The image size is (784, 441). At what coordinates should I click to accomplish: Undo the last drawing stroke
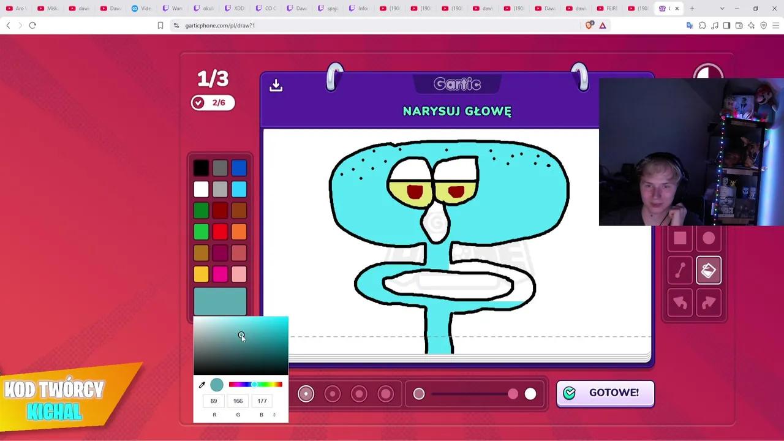[680, 303]
